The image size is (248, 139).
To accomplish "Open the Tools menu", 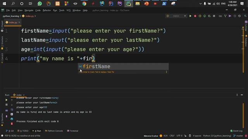I will point(62,10).
